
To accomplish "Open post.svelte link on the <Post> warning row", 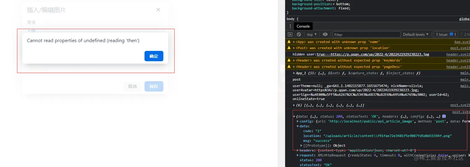I will (x=460, y=48).
